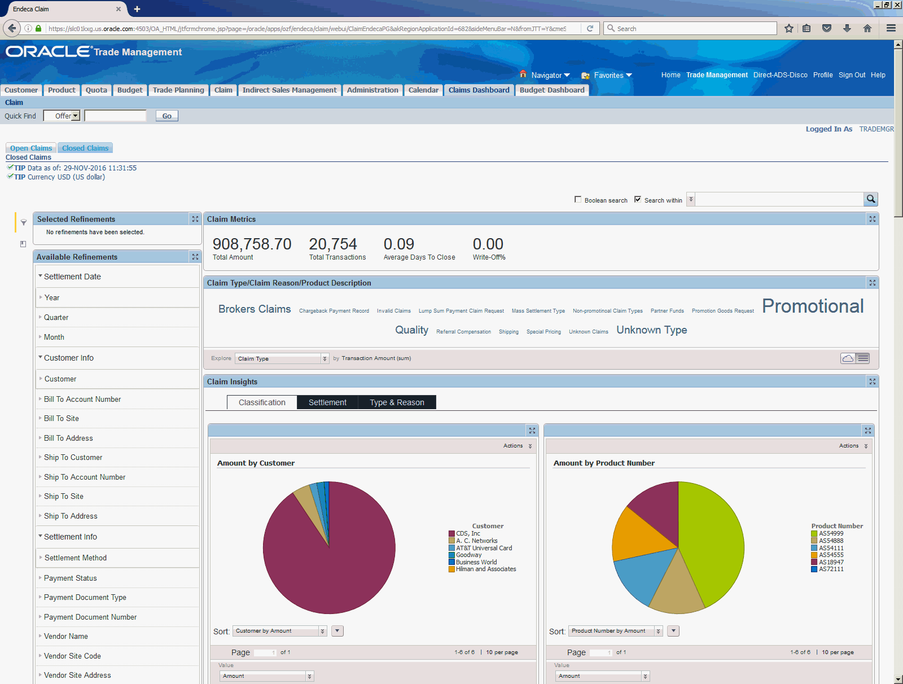The height and width of the screenshot is (684, 903).
Task: Maximize the Claim Insights panel
Action: pos(873,382)
